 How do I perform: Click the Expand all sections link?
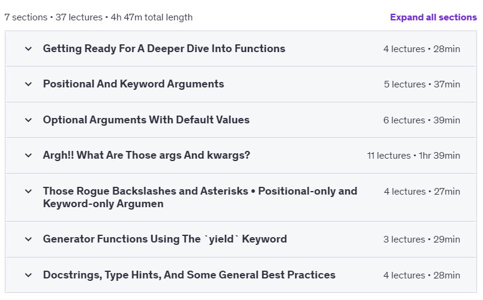pos(433,17)
